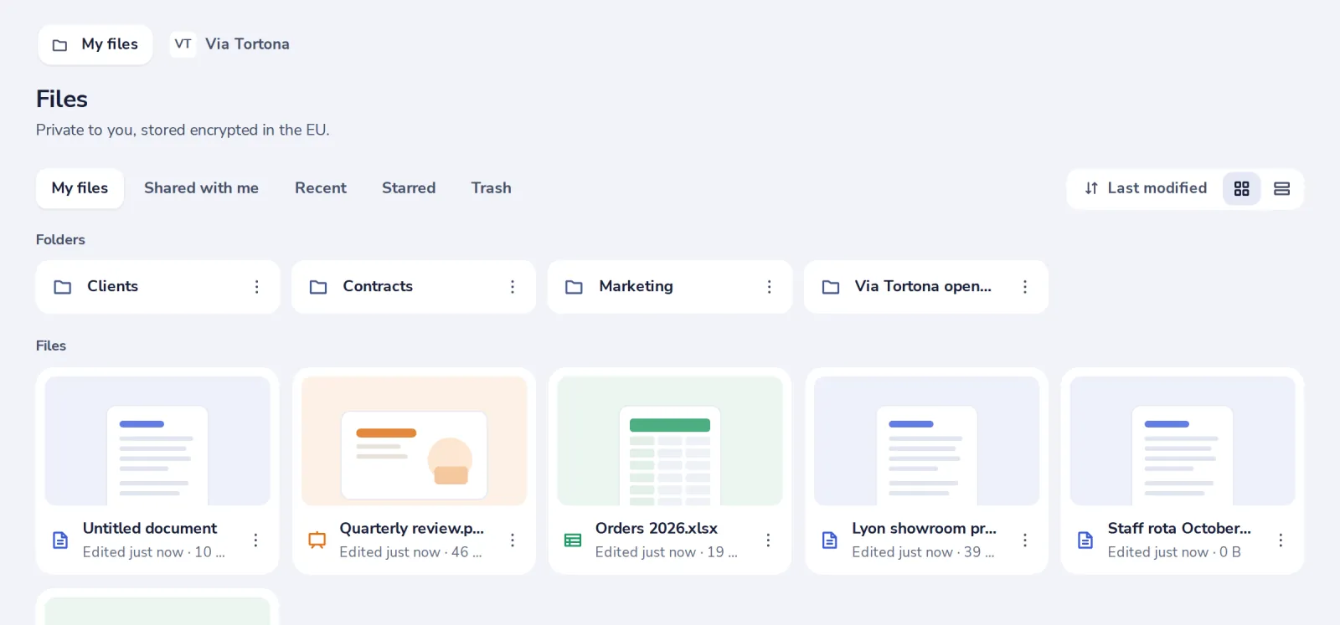Click the Lyon showroom pr... file name
This screenshot has width=1340, height=625.
pyautogui.click(x=924, y=529)
